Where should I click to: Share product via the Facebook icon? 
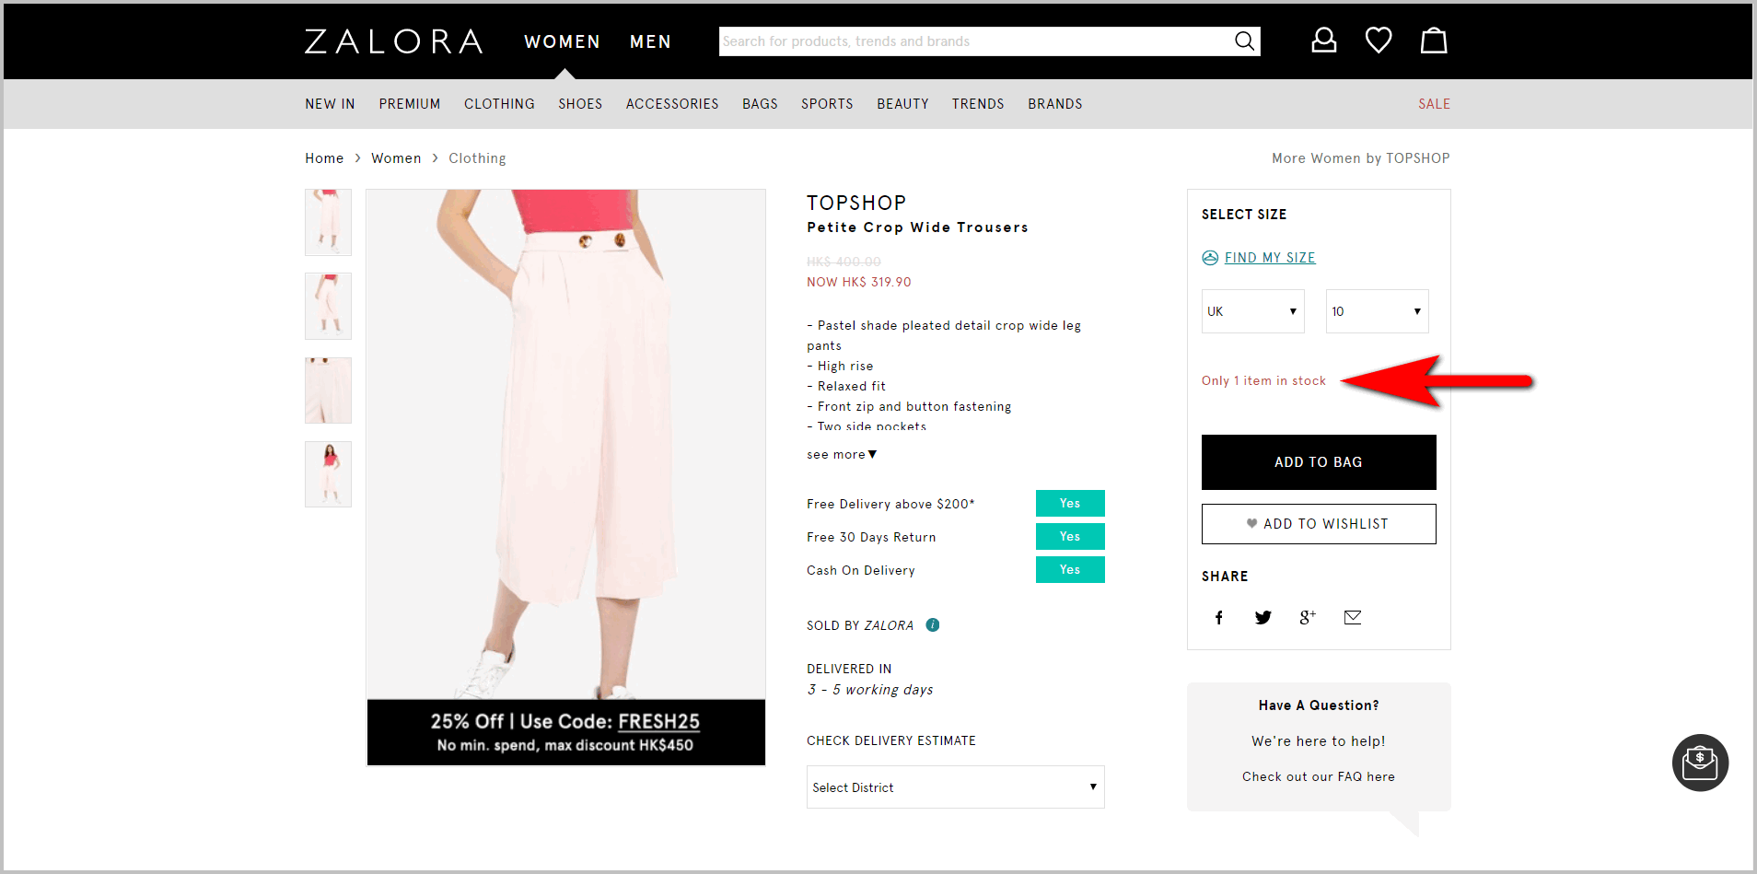pos(1218,617)
